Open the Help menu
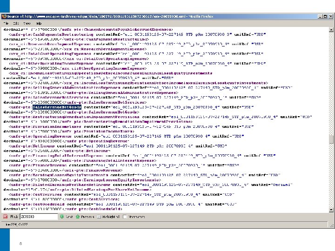 [x=39, y=23]
